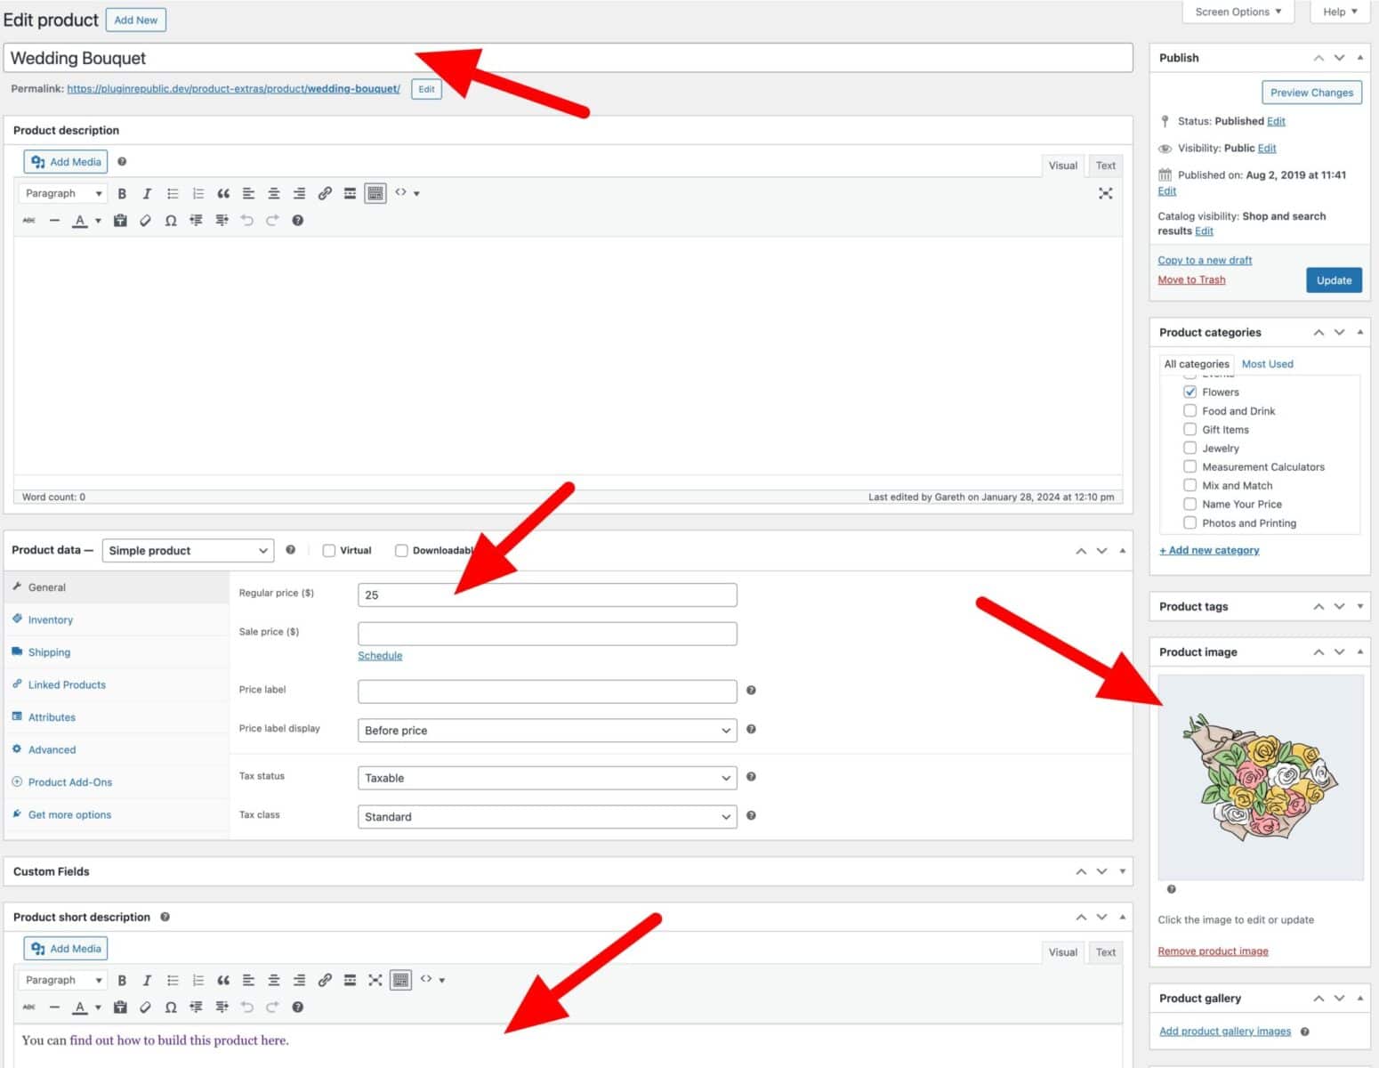Screen dimensions: 1379x1068
Task: Increase indent in product description editor
Action: (x=222, y=221)
